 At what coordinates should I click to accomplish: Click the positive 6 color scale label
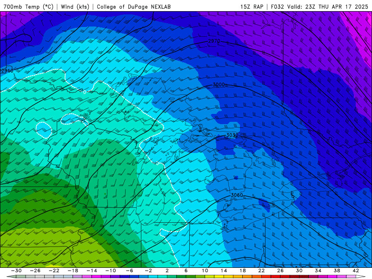point(186,271)
